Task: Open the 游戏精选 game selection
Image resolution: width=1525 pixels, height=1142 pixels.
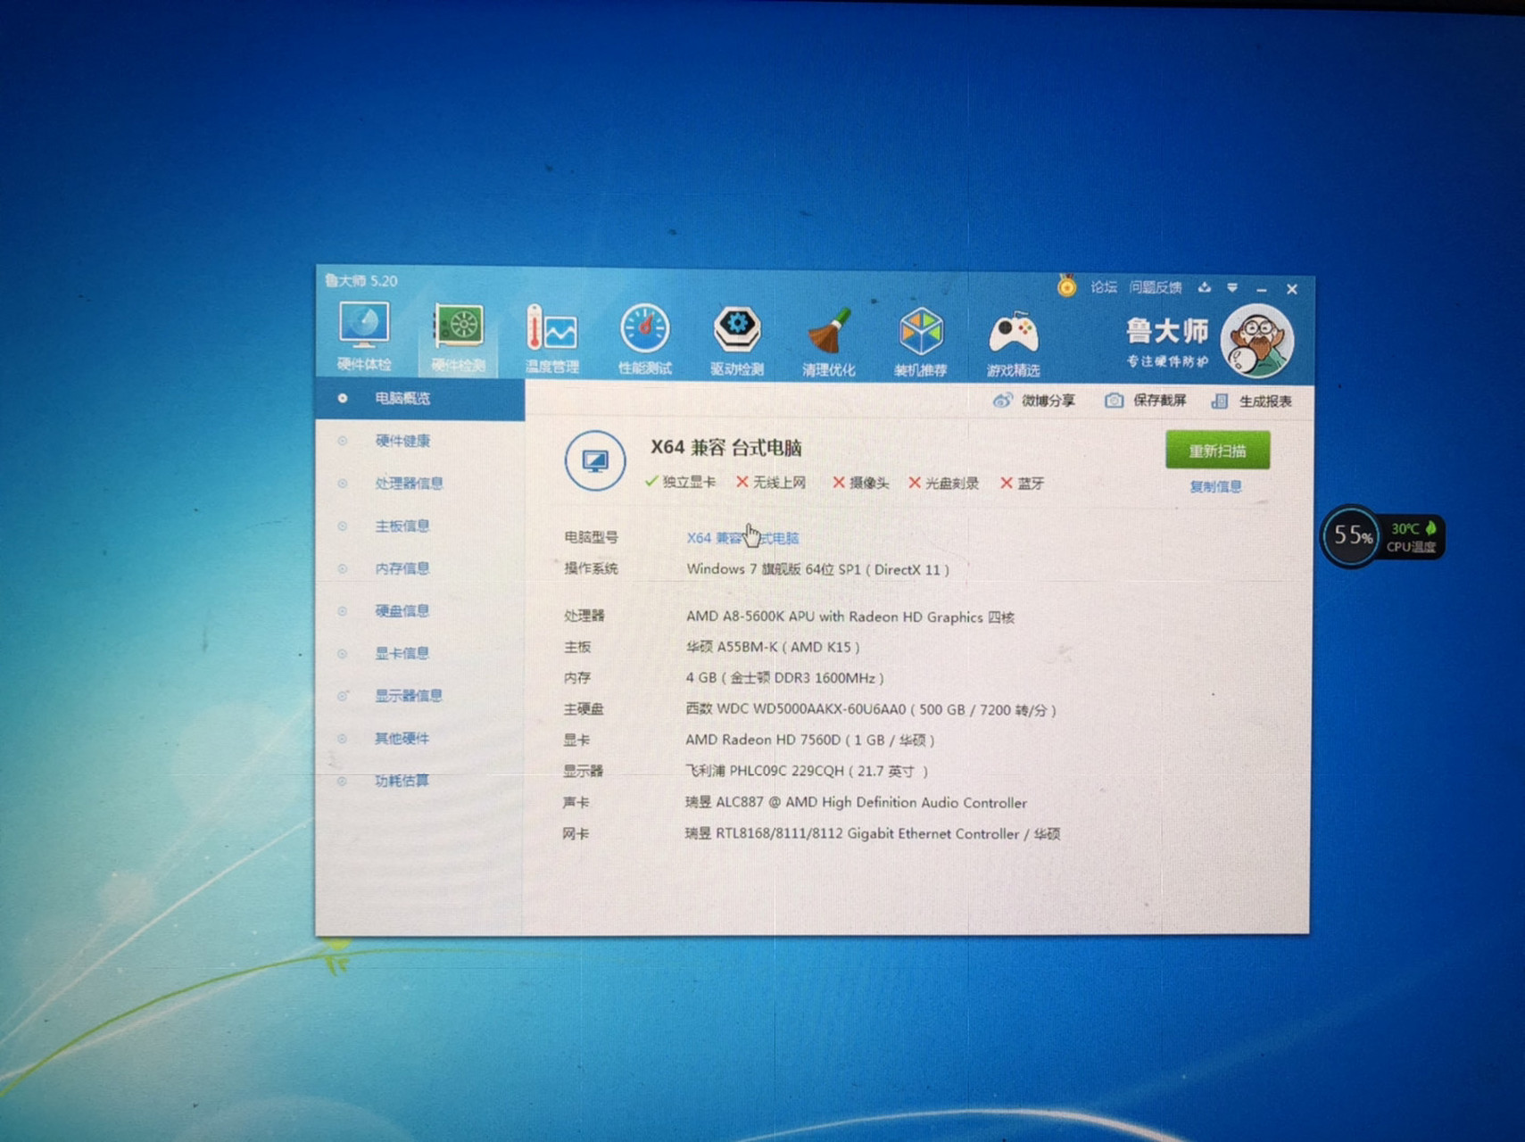Action: coord(1014,343)
